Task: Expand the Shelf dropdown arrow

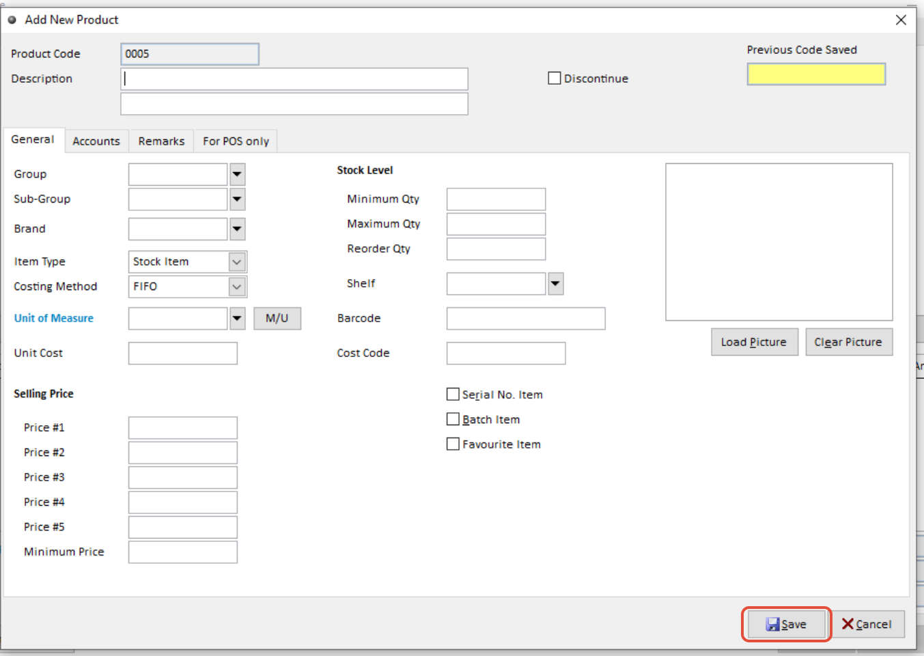Action: 556,283
